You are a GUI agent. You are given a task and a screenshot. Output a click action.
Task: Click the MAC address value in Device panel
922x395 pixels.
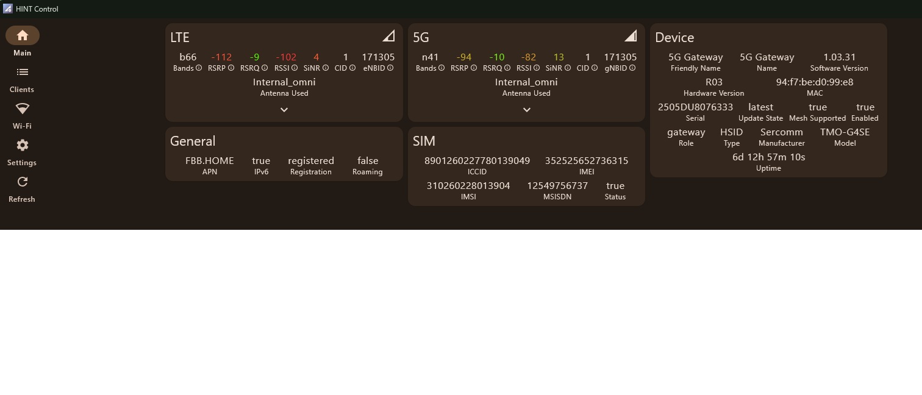pyautogui.click(x=814, y=82)
